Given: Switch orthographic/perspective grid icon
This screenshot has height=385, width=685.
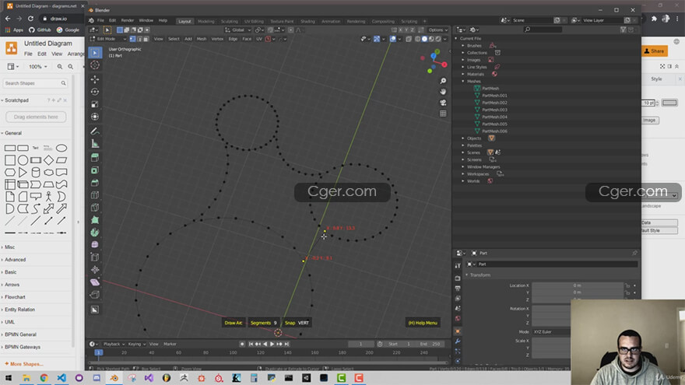Looking at the screenshot, I should point(443,114).
